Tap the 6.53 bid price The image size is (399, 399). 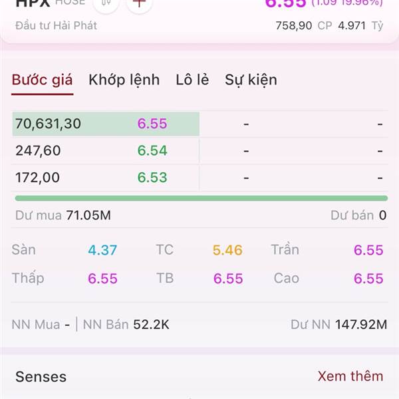152,178
